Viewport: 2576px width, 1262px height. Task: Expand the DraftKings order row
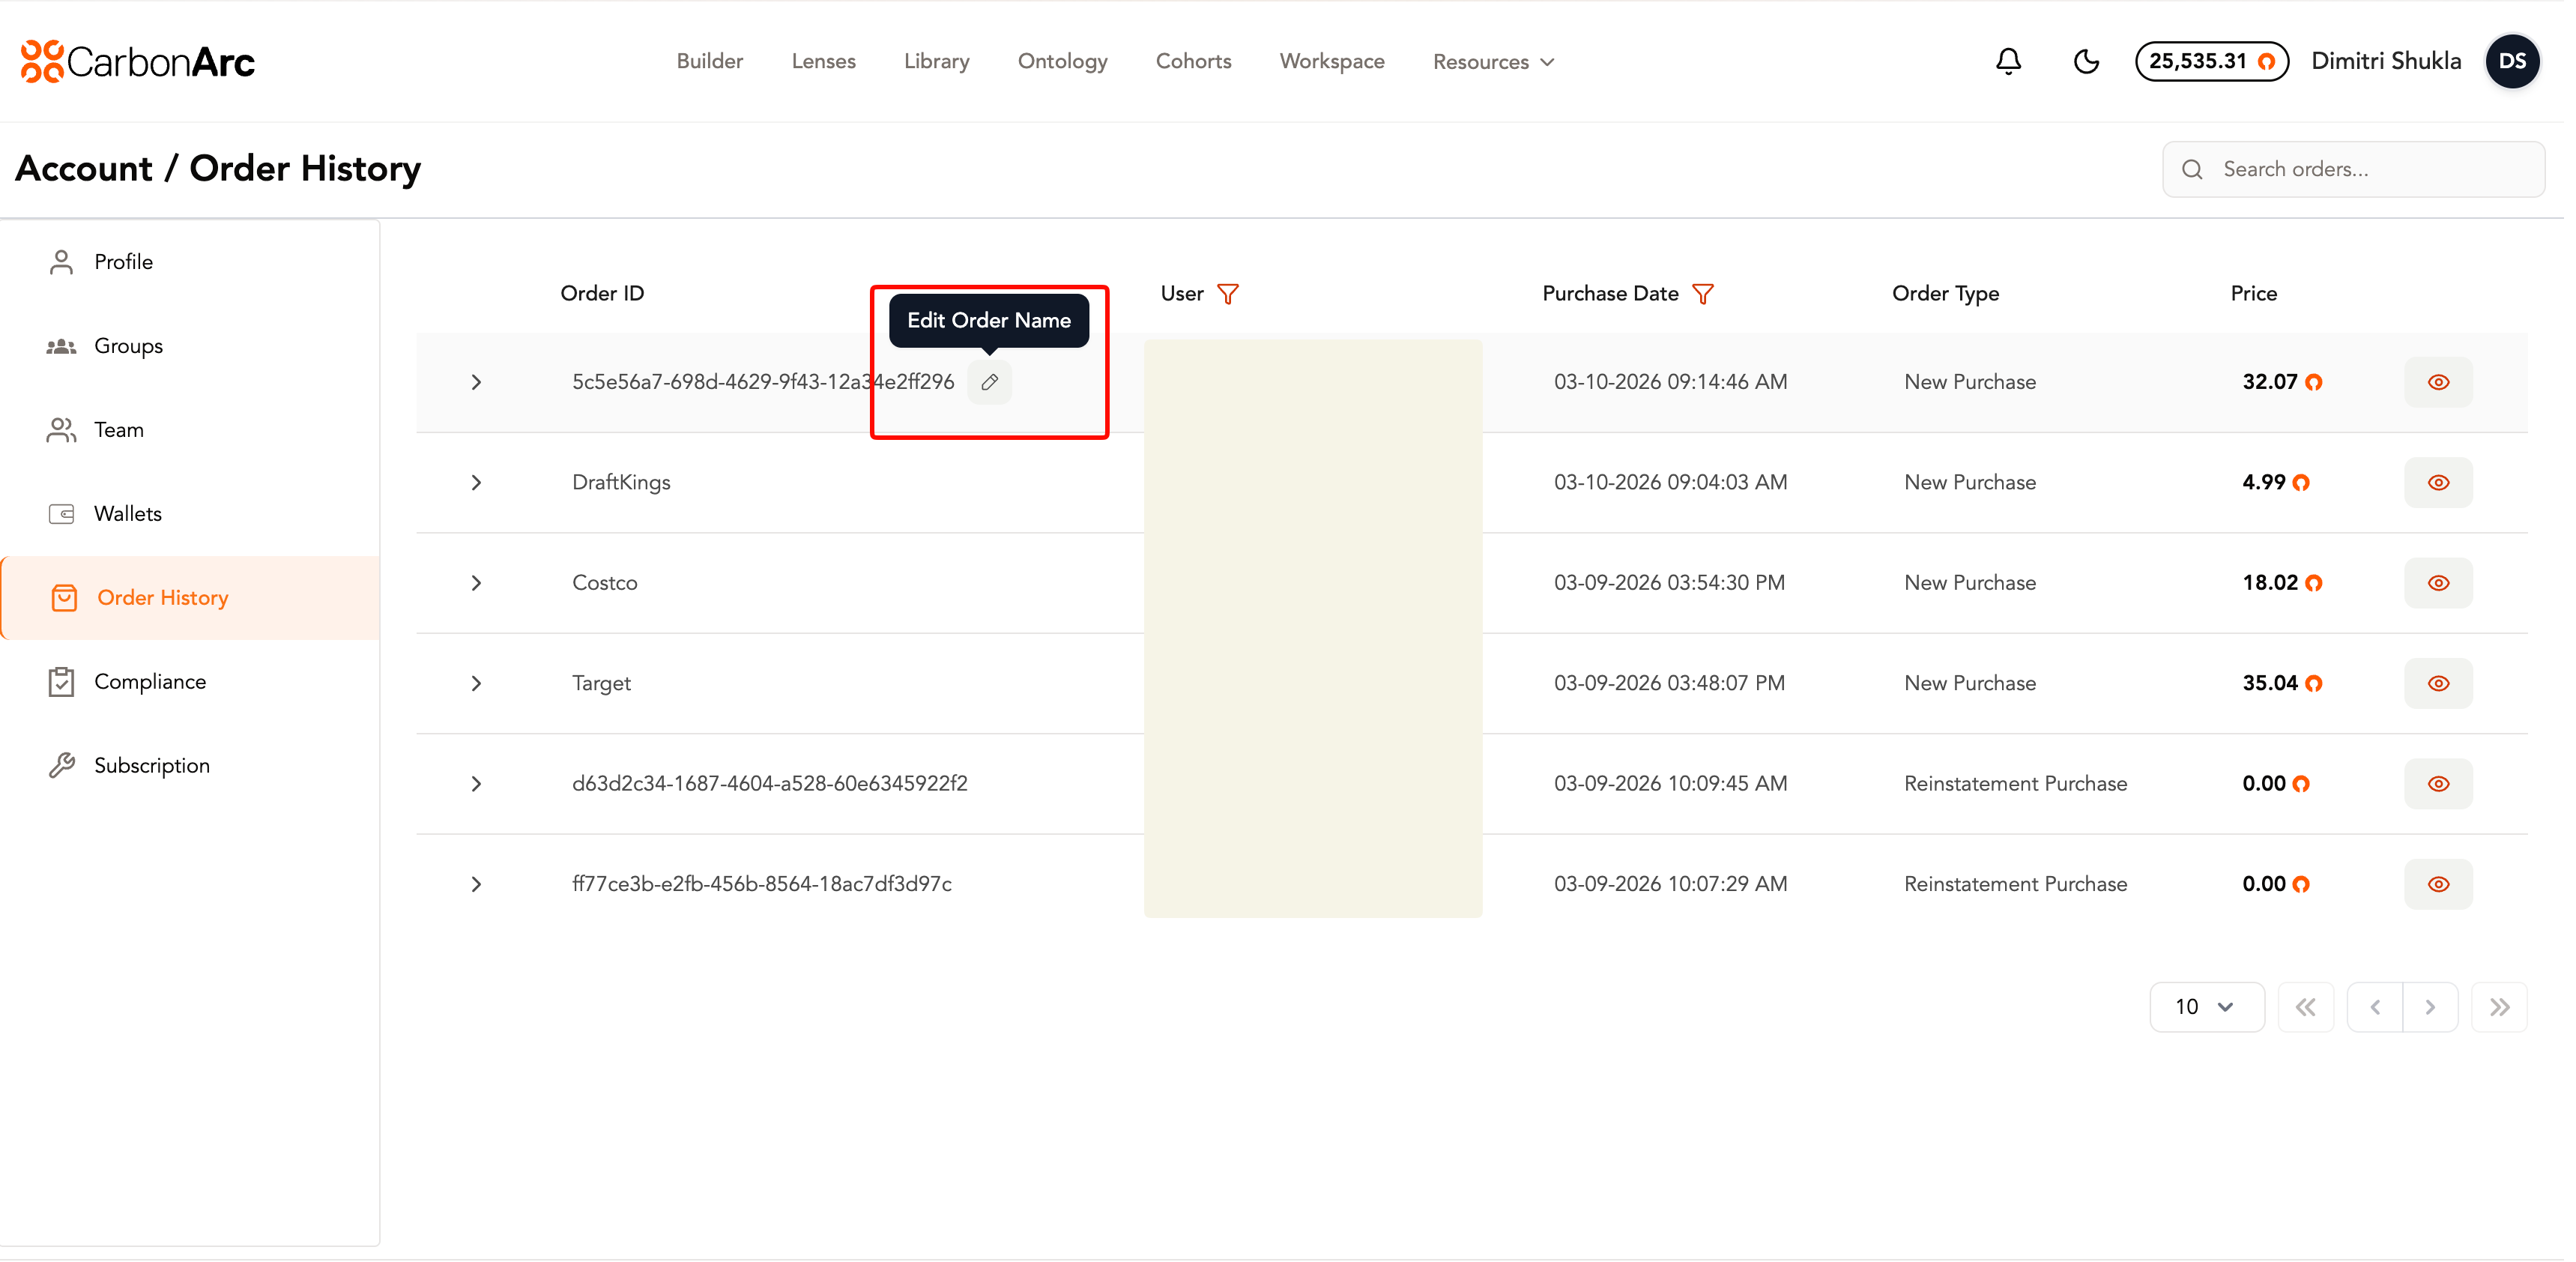coord(476,483)
